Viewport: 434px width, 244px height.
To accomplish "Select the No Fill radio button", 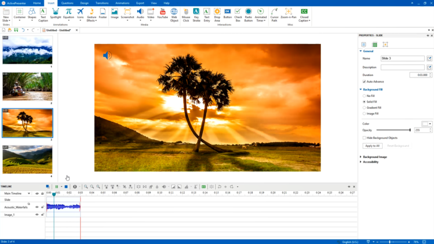I will (x=364, y=96).
